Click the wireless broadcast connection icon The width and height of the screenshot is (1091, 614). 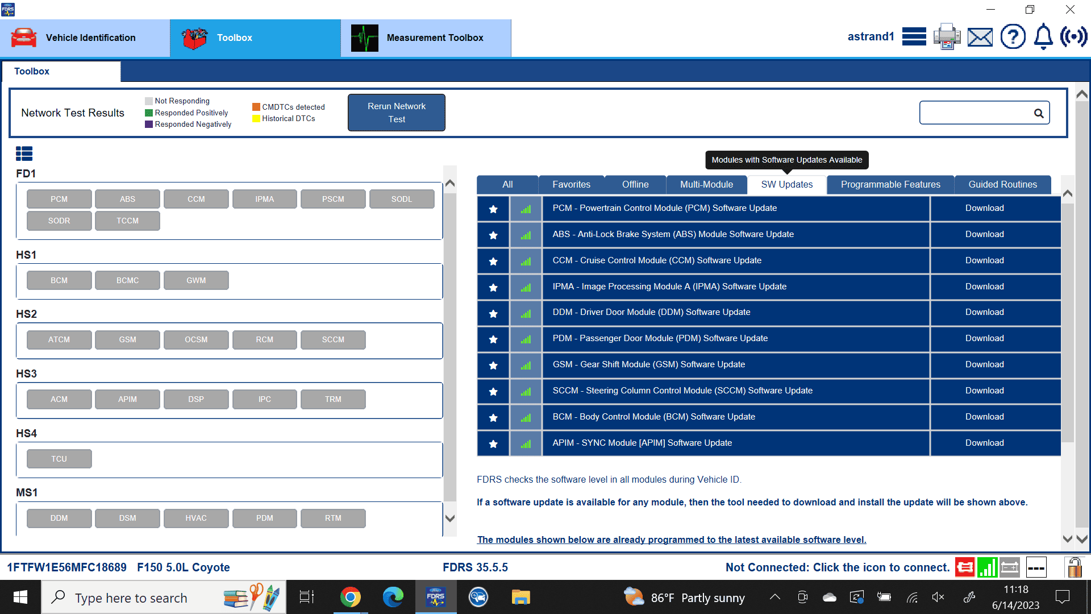click(x=1073, y=37)
